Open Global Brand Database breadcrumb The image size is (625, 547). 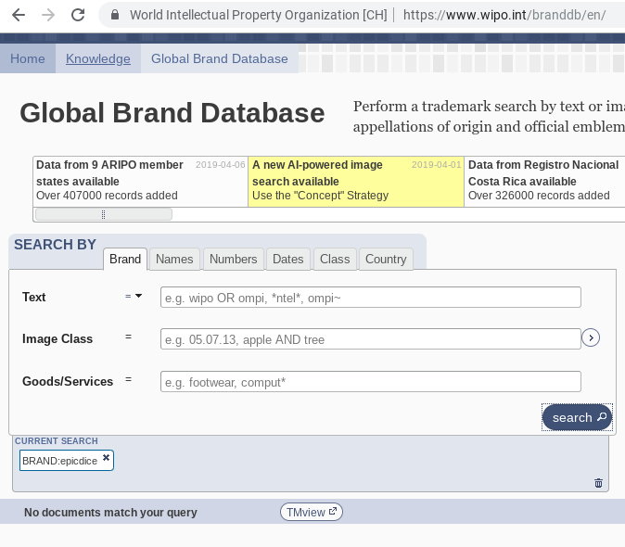[x=219, y=58]
